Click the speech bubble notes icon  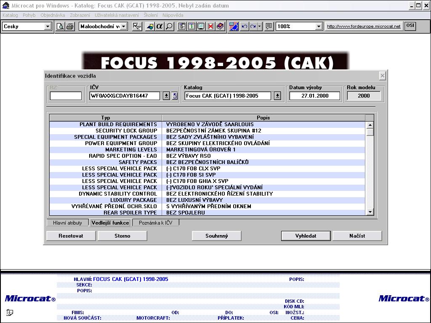269,26
